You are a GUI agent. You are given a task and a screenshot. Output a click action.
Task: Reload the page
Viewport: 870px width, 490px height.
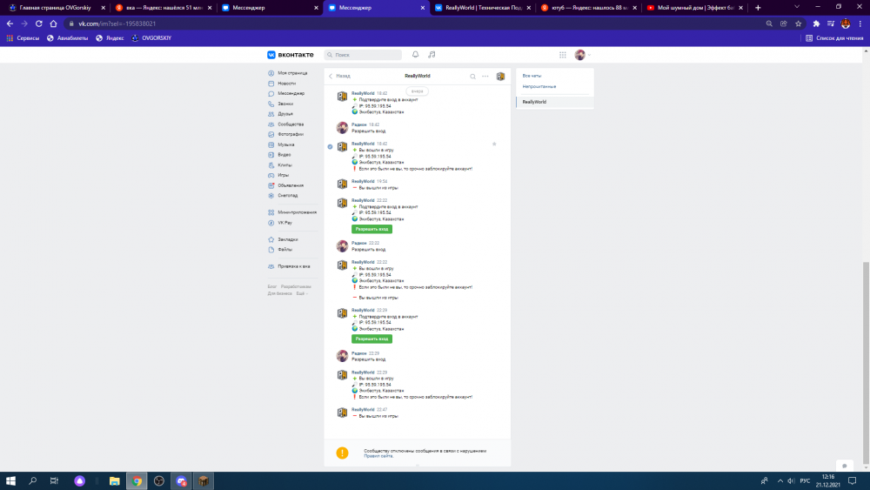(x=39, y=23)
